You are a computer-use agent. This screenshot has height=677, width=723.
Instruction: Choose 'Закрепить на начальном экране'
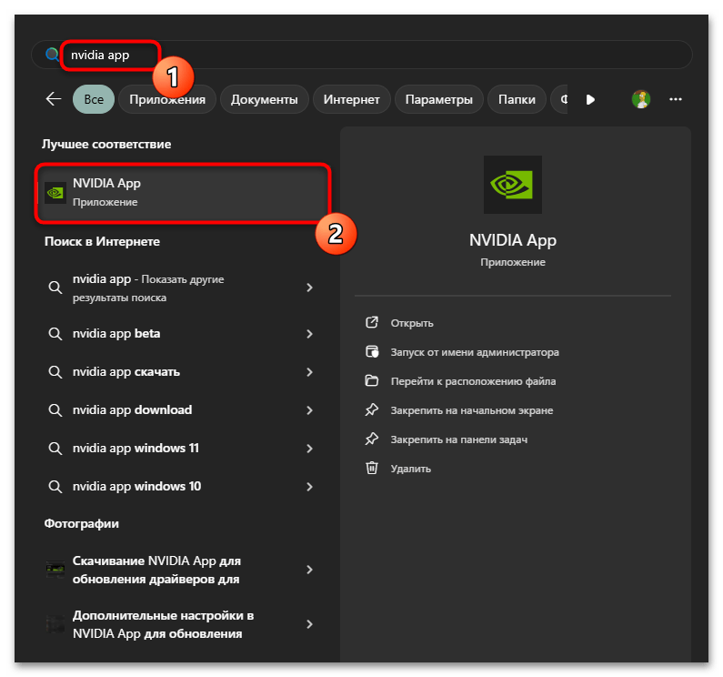tap(472, 410)
